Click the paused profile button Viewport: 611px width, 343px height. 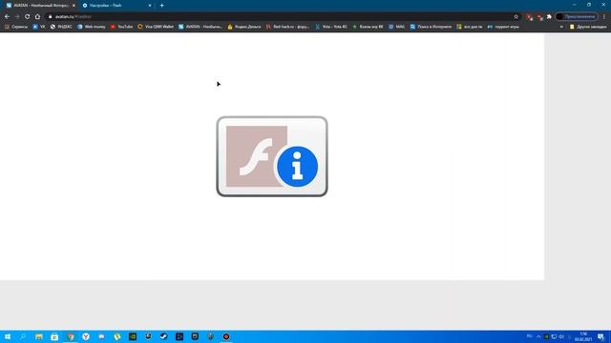point(577,17)
